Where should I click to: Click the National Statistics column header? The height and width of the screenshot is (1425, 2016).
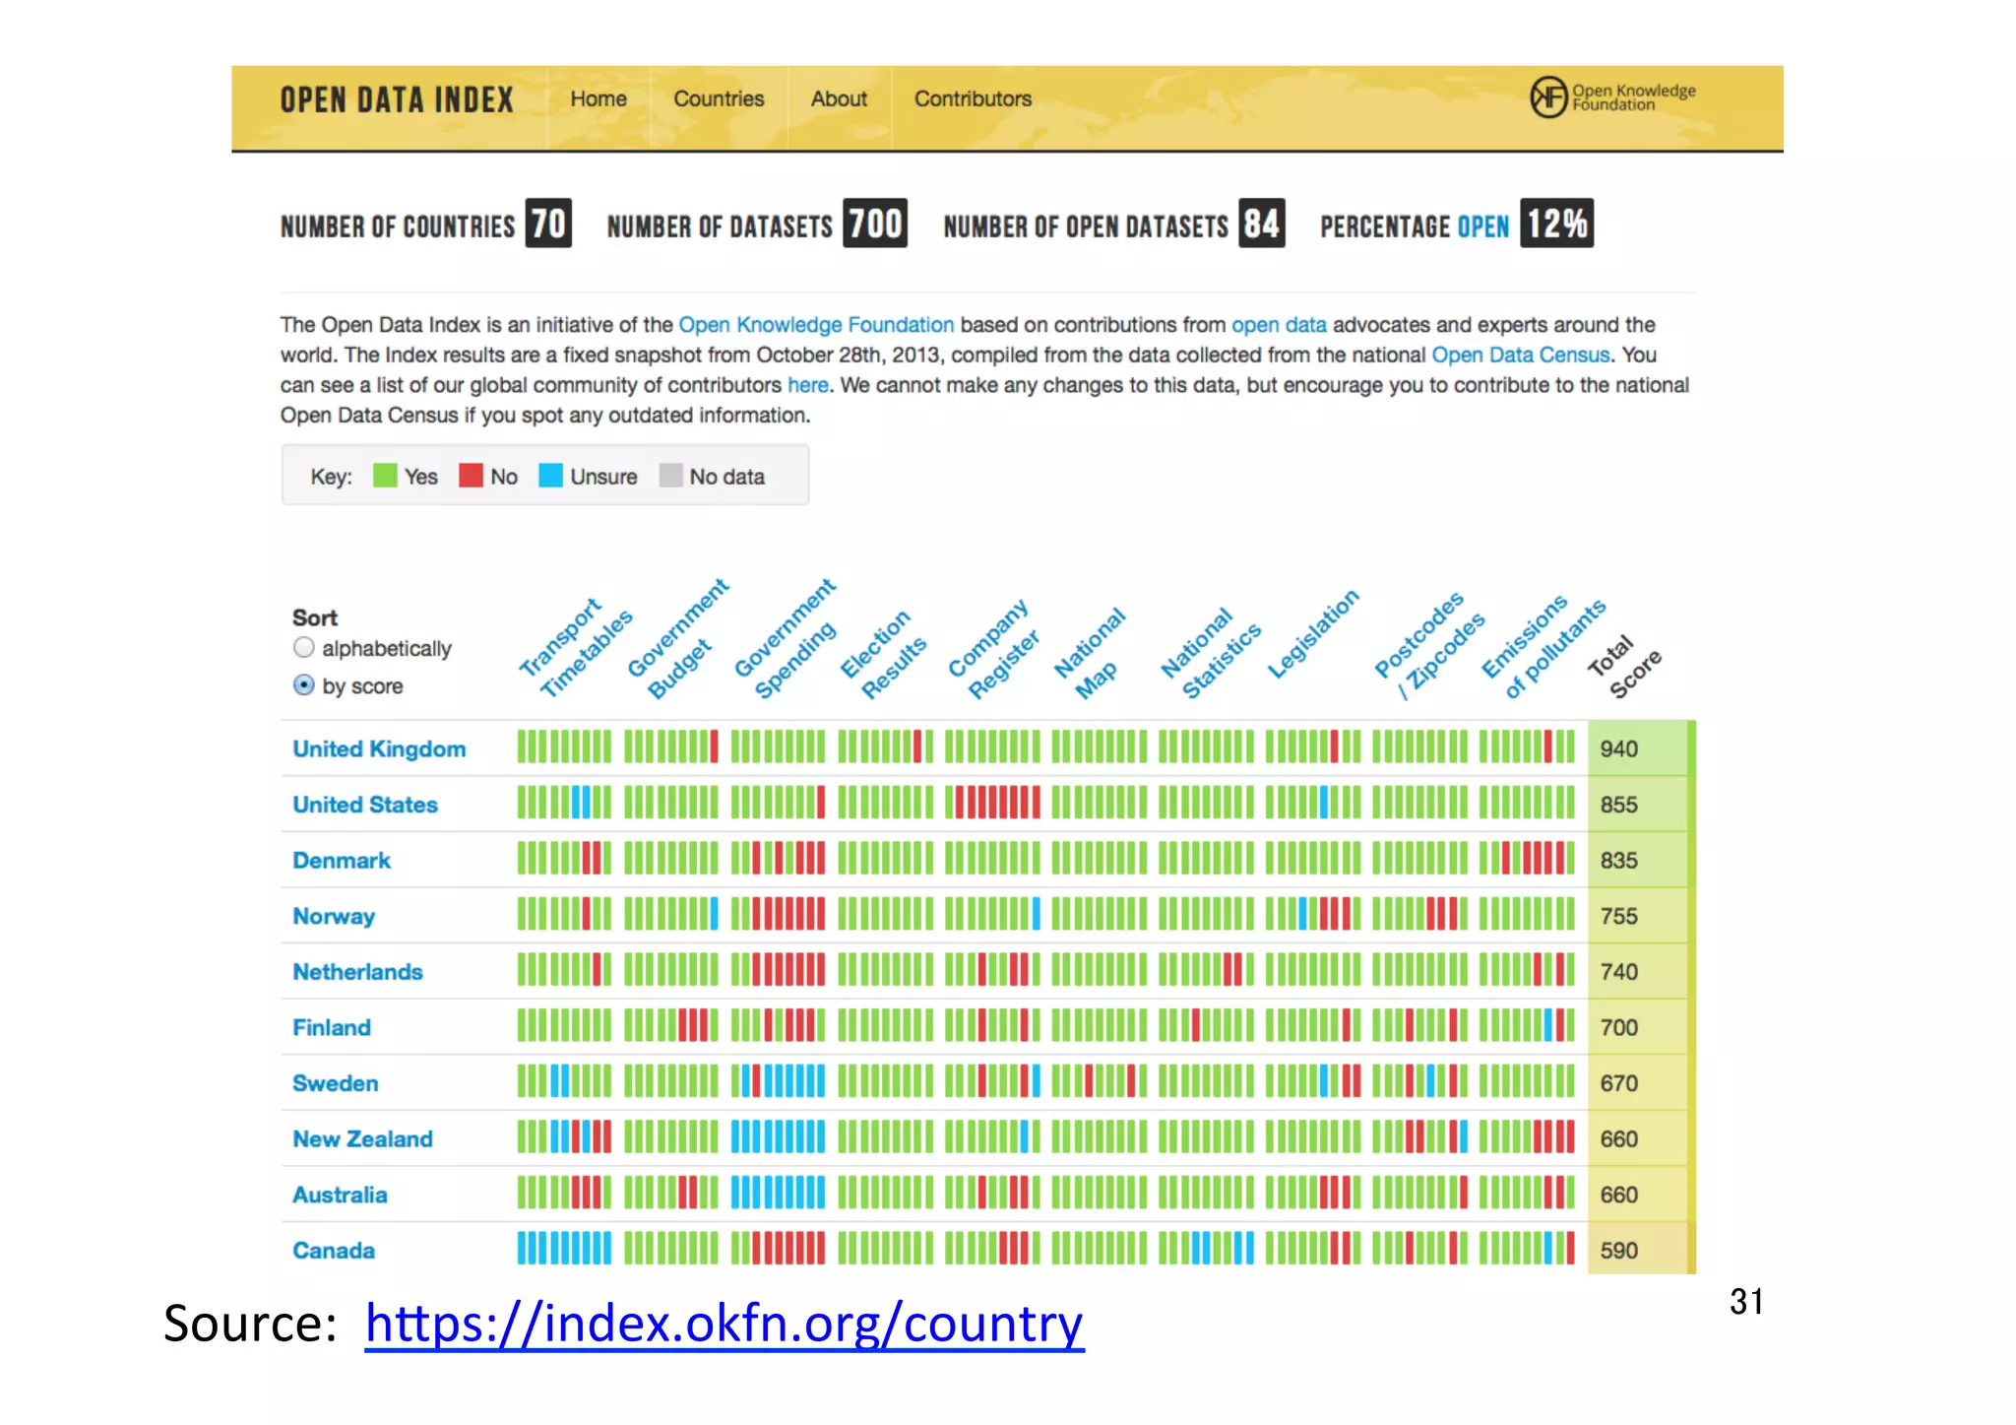coord(1211,654)
